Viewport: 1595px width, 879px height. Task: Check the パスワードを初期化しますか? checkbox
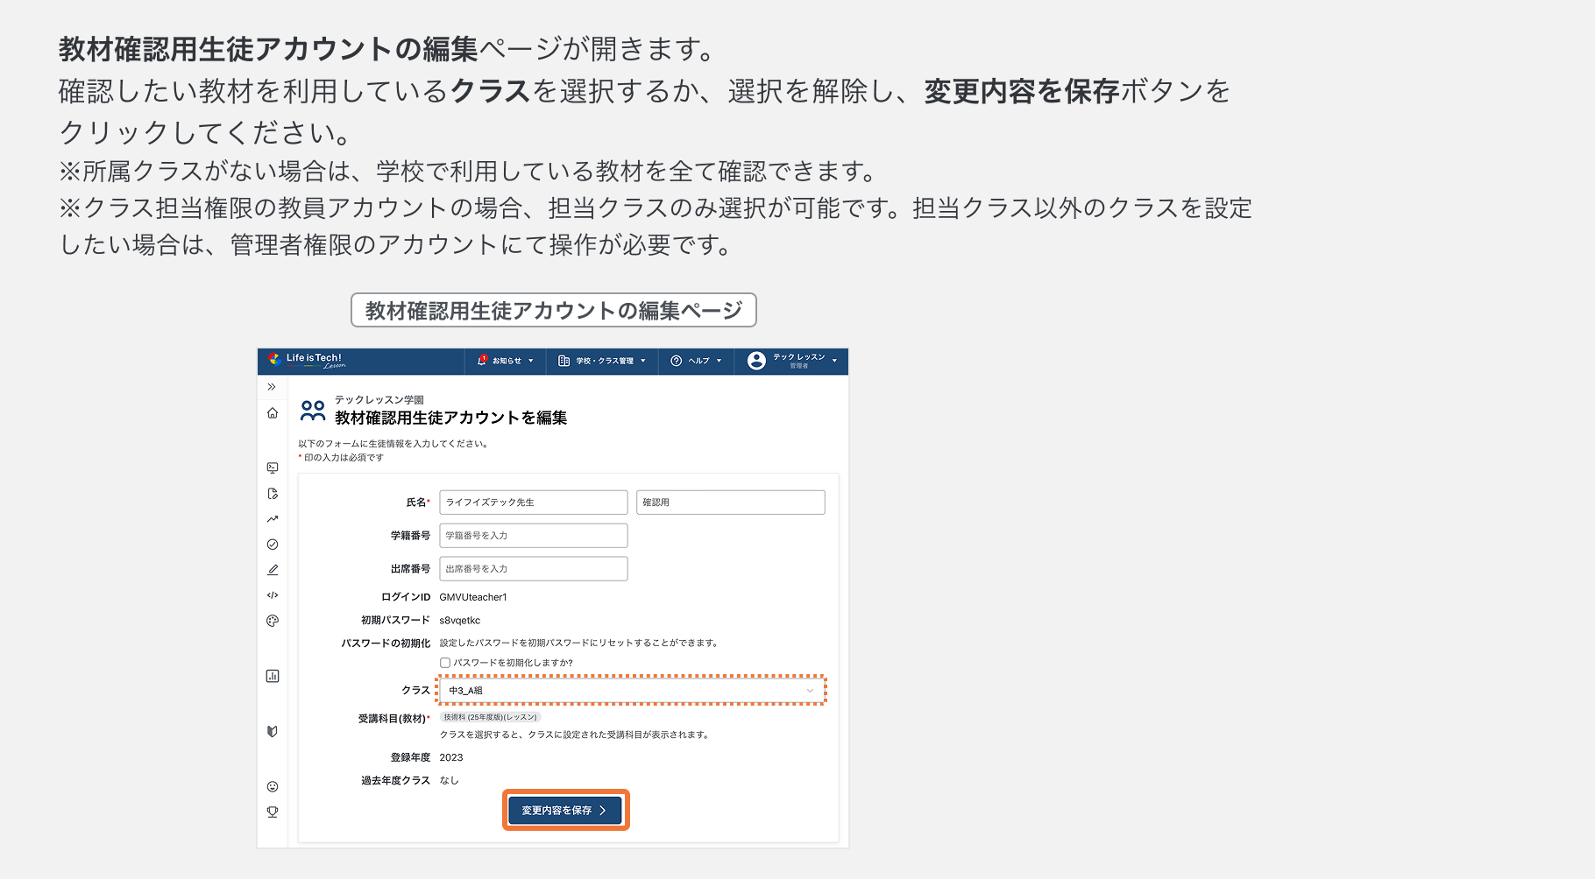coord(446,663)
